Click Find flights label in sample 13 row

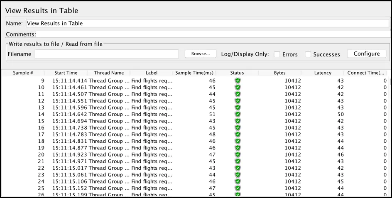(x=152, y=108)
